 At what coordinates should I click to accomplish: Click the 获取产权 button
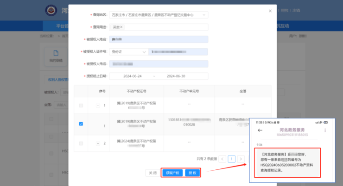(172, 173)
